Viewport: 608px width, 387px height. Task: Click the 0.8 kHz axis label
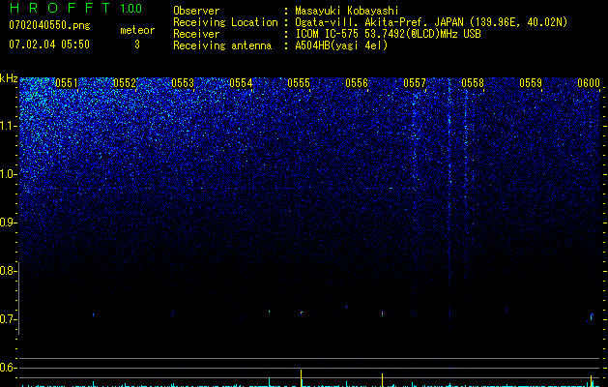tap(7, 271)
